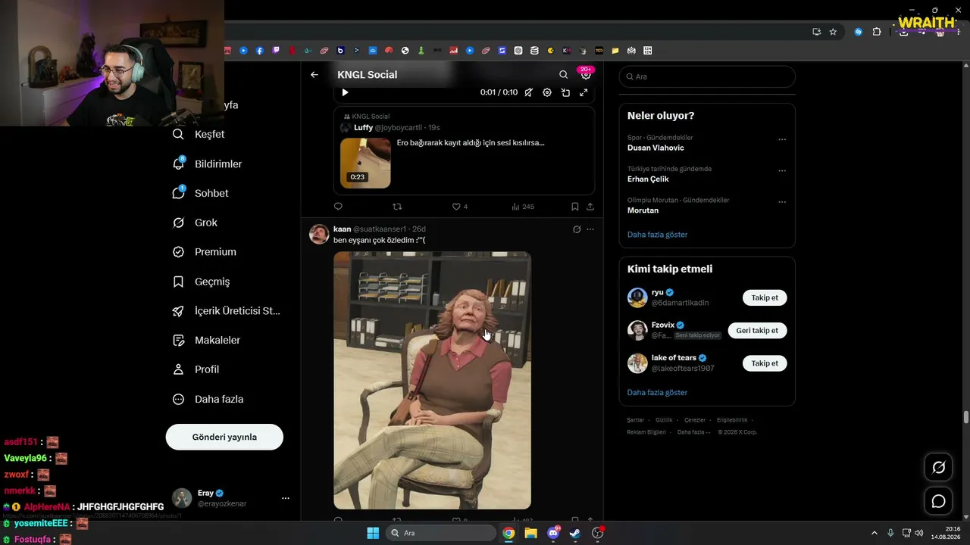
Task: Focus the Windows taskbar Ara search box
Action: point(441,533)
